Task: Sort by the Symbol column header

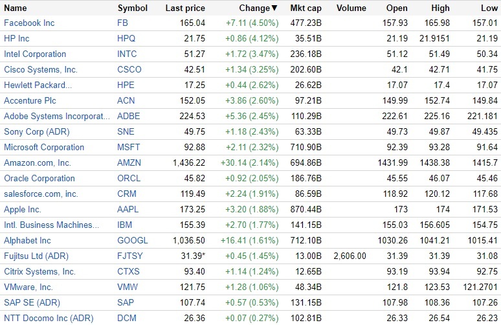Action: click(x=133, y=8)
